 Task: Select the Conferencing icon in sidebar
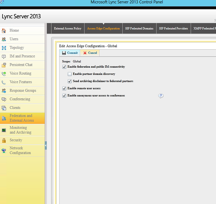click(x=4, y=99)
